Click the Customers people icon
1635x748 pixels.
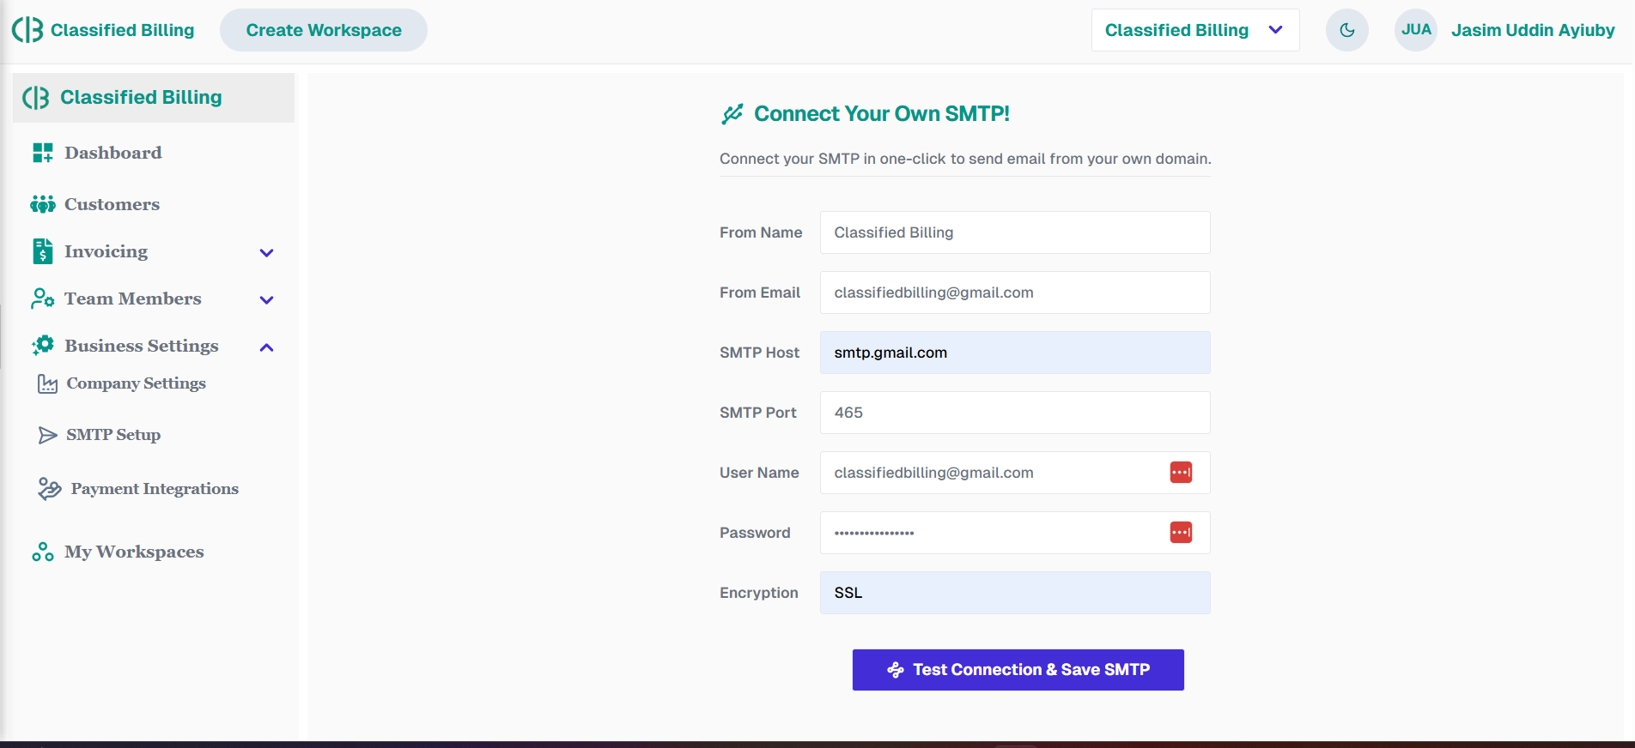tap(42, 204)
